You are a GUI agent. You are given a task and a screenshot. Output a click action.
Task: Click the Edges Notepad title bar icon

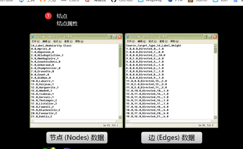[x=127, y=37]
